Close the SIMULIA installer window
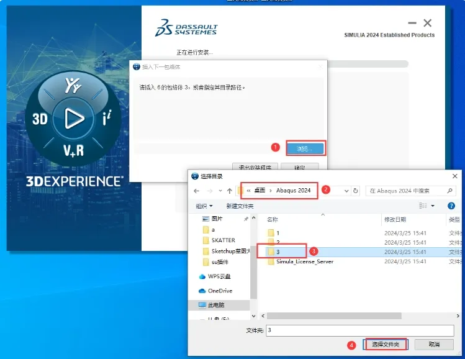The width and height of the screenshot is (465, 359). 427,23
